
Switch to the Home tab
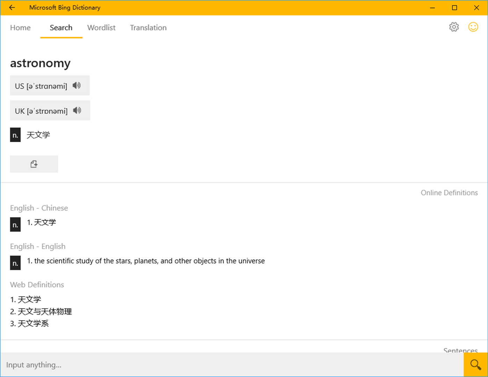[20, 28]
